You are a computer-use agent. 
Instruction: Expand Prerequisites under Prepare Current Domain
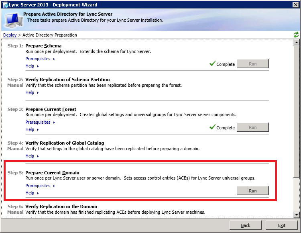click(40, 186)
